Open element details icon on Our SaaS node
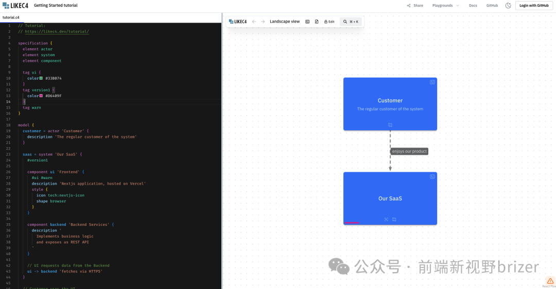 pyautogui.click(x=432, y=176)
